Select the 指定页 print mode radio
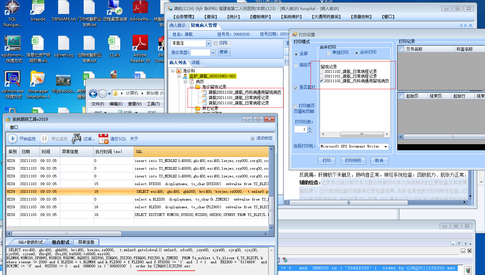485x275 pixels. (296, 65)
